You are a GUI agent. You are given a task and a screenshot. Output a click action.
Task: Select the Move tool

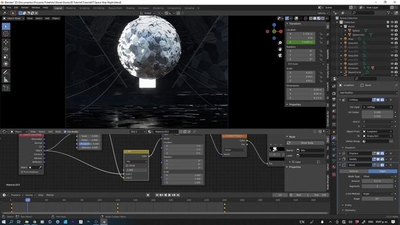[6, 42]
